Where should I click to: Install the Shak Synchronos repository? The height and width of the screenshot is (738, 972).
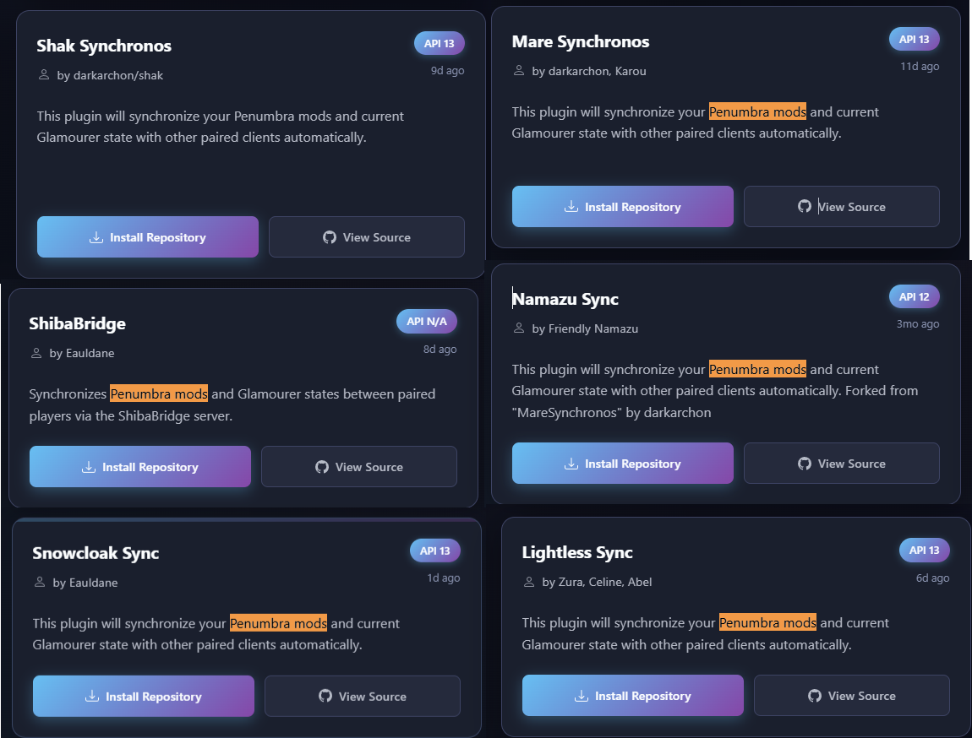[x=148, y=237]
